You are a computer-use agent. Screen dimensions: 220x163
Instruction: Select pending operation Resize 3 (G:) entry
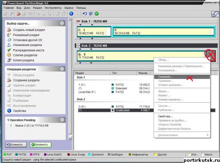pyautogui.click(x=30, y=125)
